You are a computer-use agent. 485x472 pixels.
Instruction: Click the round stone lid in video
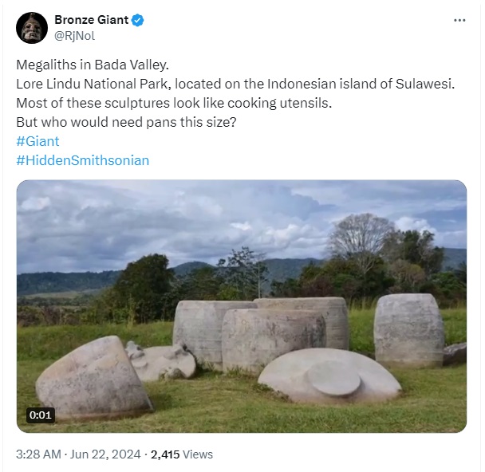coord(334,379)
